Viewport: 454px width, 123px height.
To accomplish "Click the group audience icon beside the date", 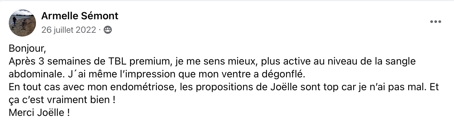I will tap(107, 30).
